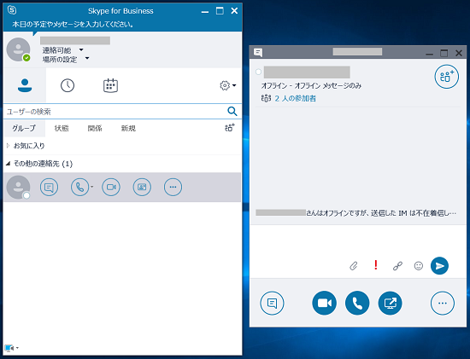Open the options gear icon
This screenshot has width=470, height=359.
[225, 85]
